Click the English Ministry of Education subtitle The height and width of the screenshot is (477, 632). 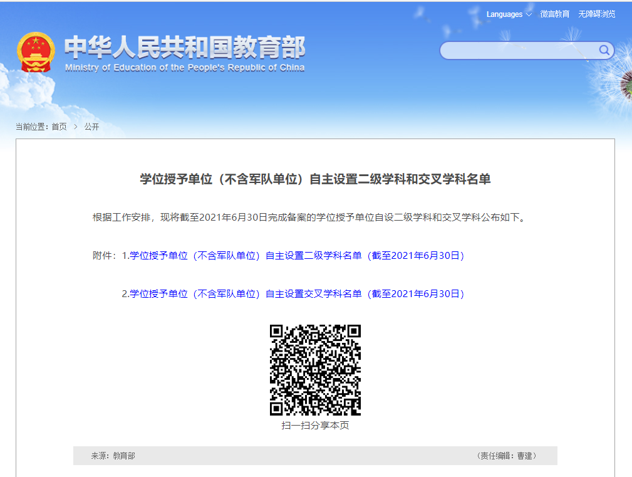(x=185, y=68)
